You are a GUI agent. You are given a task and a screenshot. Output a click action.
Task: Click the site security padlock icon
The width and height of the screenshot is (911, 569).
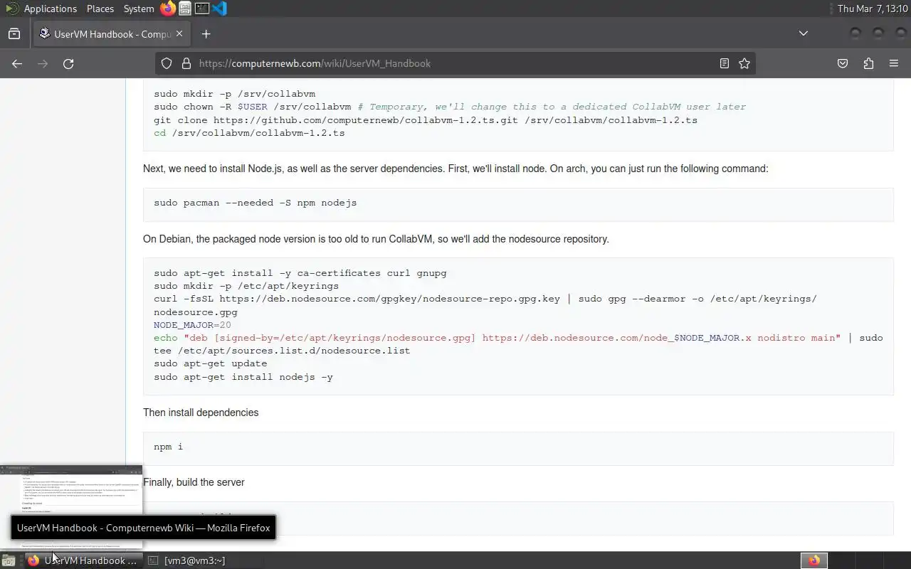[186, 63]
